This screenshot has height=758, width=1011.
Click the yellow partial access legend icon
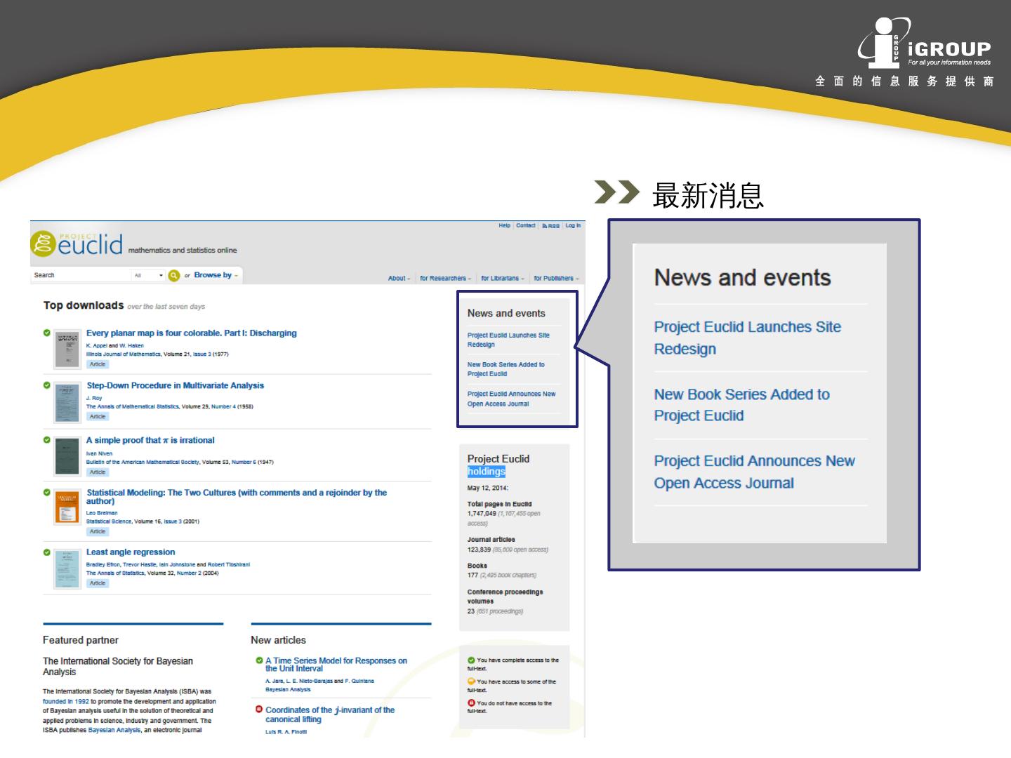471,681
